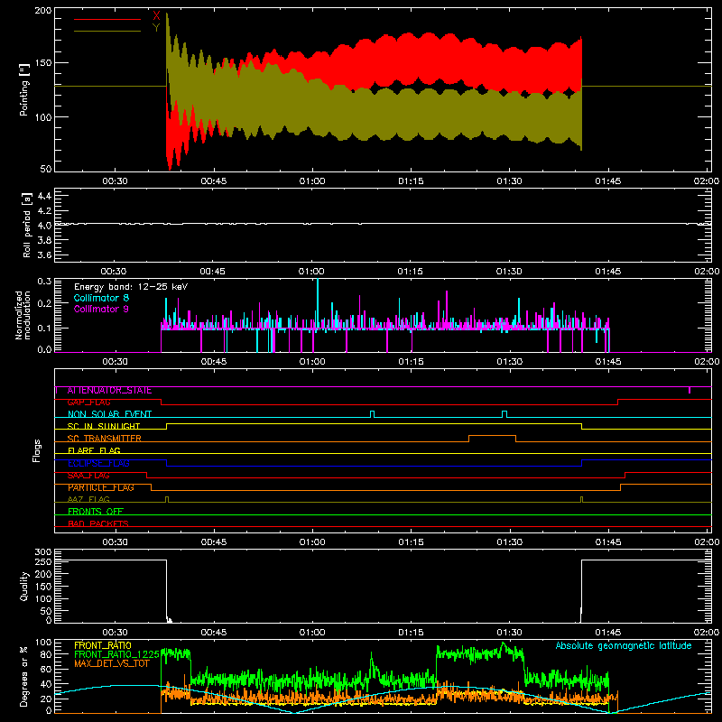The width and height of the screenshot is (722, 722).
Task: Click the second NON_SOLAR_EVENT pulse near 01:29
Action: click(x=504, y=414)
